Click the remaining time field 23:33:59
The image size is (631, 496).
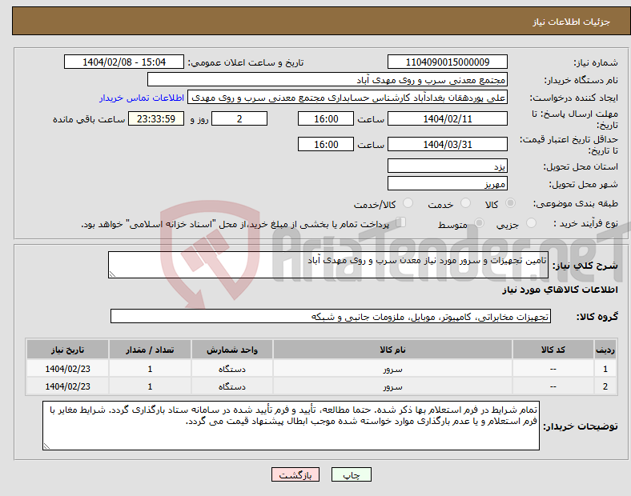click(156, 118)
